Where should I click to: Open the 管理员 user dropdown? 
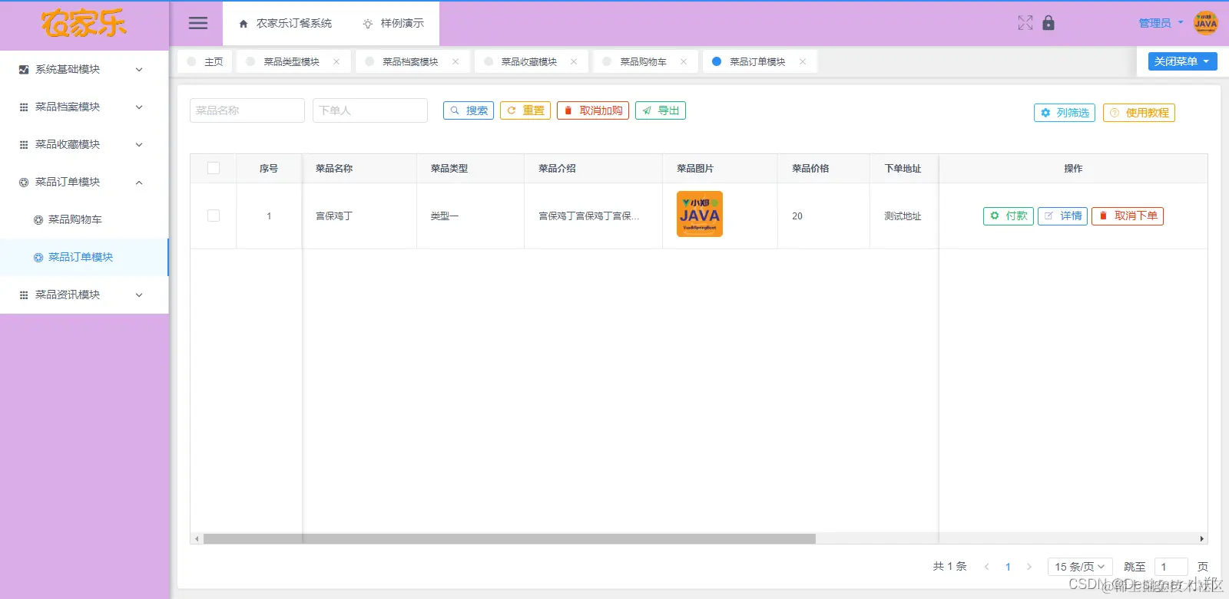1161,23
